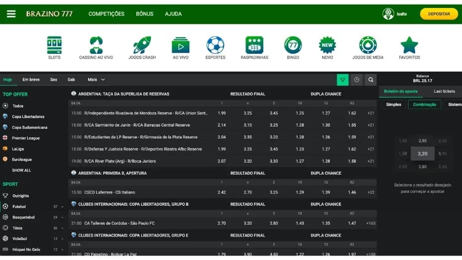Pick odds 2.80 for São Paulo FC
462x260 pixels.
pos(274,224)
